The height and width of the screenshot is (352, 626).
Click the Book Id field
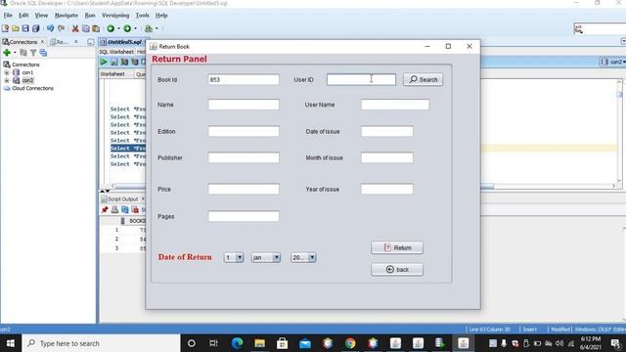(244, 79)
